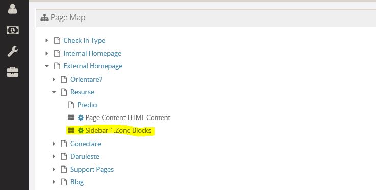Collapse the Resurse tree node
The image size is (376, 190).
pos(54,92)
